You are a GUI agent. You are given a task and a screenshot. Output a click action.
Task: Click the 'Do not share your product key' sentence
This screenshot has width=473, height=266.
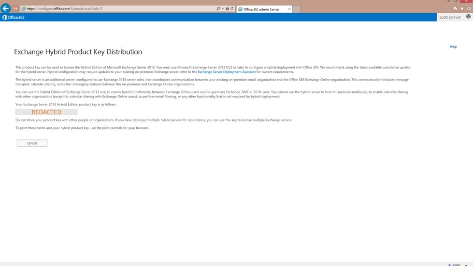coord(154,120)
